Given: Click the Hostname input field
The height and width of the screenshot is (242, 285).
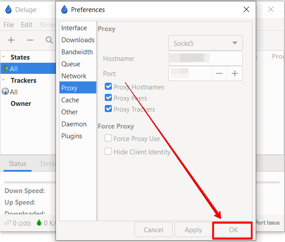Looking at the screenshot, I should (206, 58).
